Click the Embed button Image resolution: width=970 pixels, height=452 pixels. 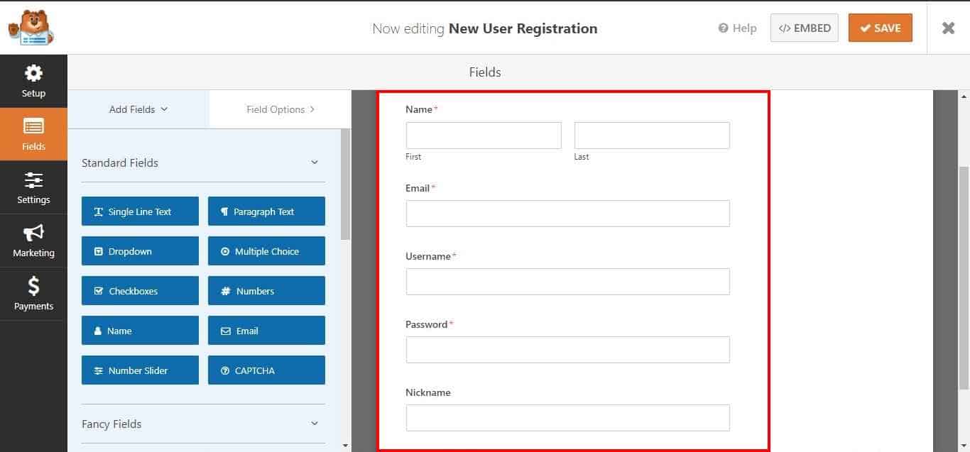(805, 28)
